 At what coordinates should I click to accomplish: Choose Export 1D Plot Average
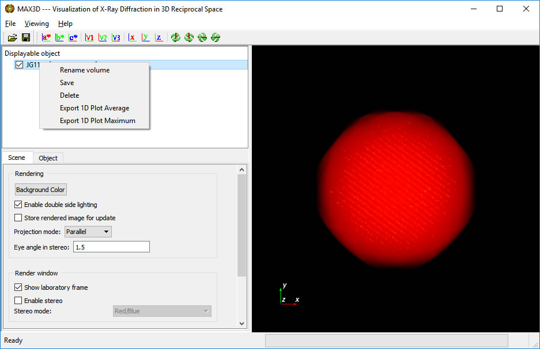coord(95,108)
